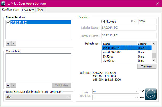
Task: Add directory entry with Verzeichnis plus button
Action: pos(8,85)
